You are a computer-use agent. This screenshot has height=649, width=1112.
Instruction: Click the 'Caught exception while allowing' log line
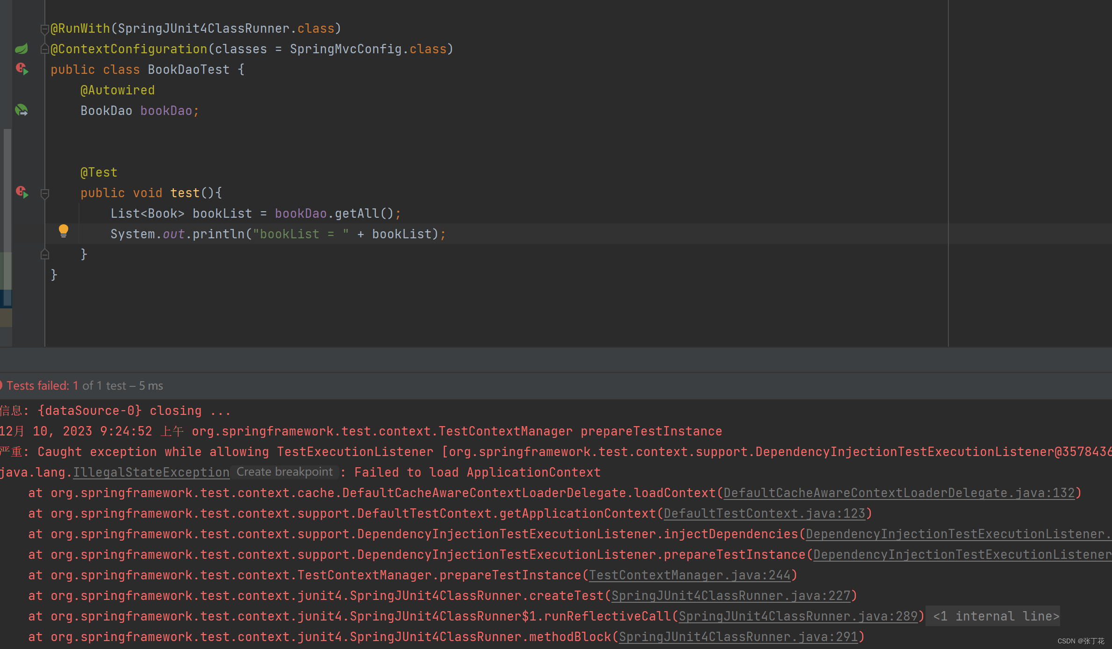click(x=555, y=452)
